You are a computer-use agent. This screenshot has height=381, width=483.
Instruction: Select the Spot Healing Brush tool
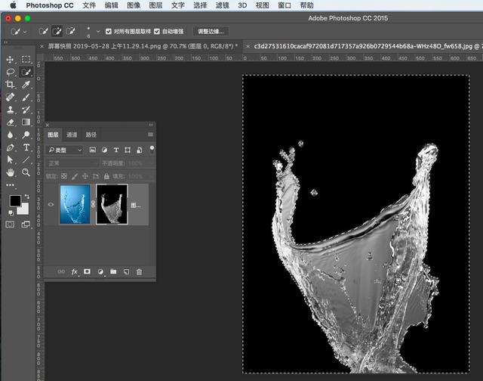click(10, 98)
